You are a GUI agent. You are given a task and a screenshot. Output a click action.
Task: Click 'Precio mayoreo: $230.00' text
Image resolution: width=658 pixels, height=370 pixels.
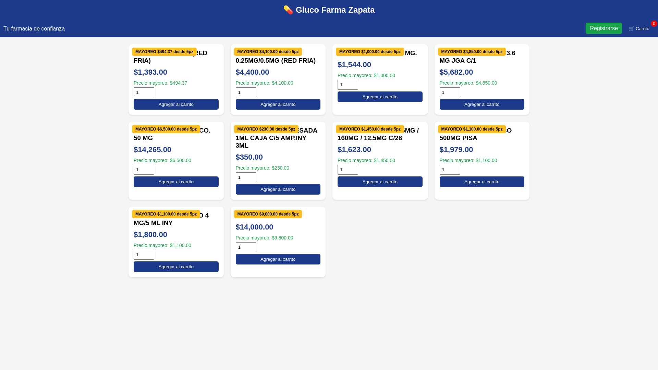262,168
